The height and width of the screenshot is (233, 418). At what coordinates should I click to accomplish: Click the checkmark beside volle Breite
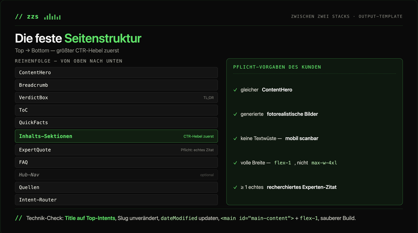click(235, 163)
